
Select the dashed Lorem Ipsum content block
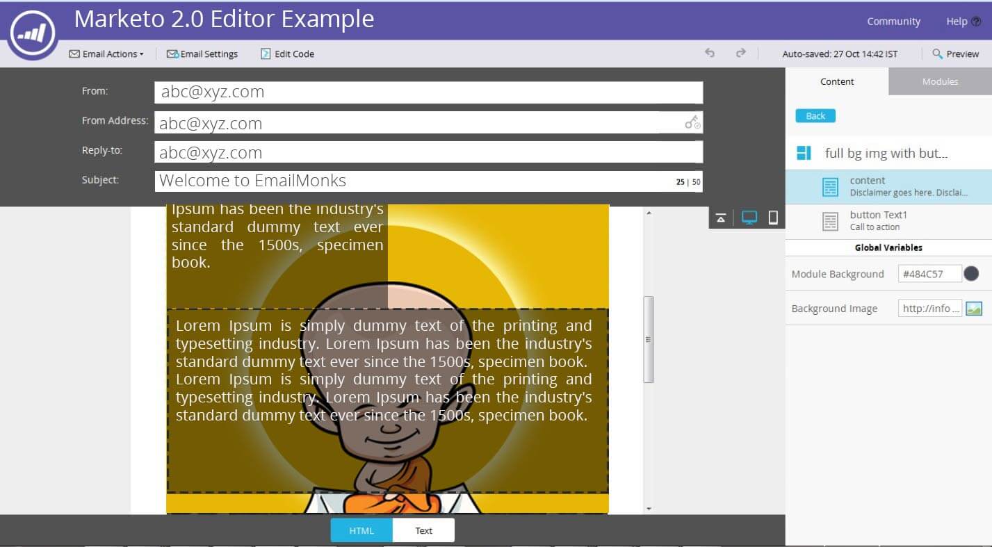coord(388,400)
